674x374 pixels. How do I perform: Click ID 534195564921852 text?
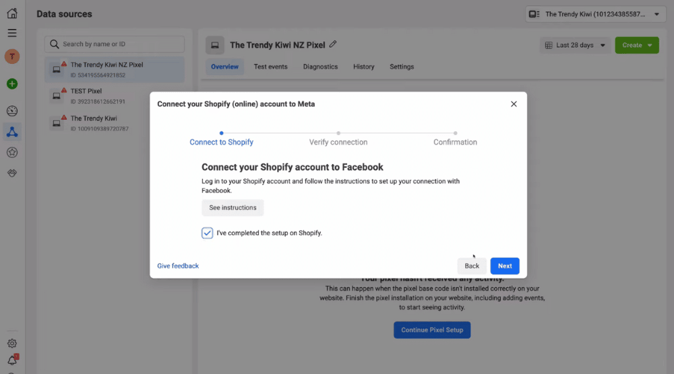coord(98,75)
